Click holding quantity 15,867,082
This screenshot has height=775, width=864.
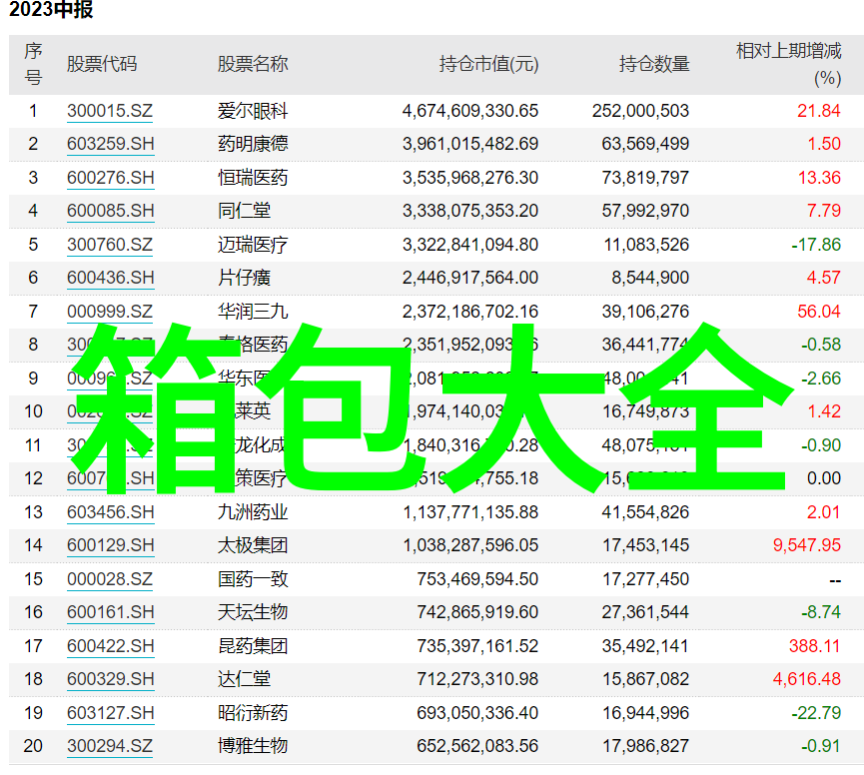point(645,679)
